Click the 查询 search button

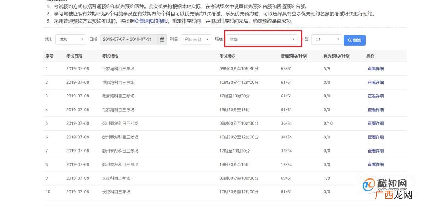tap(354, 40)
